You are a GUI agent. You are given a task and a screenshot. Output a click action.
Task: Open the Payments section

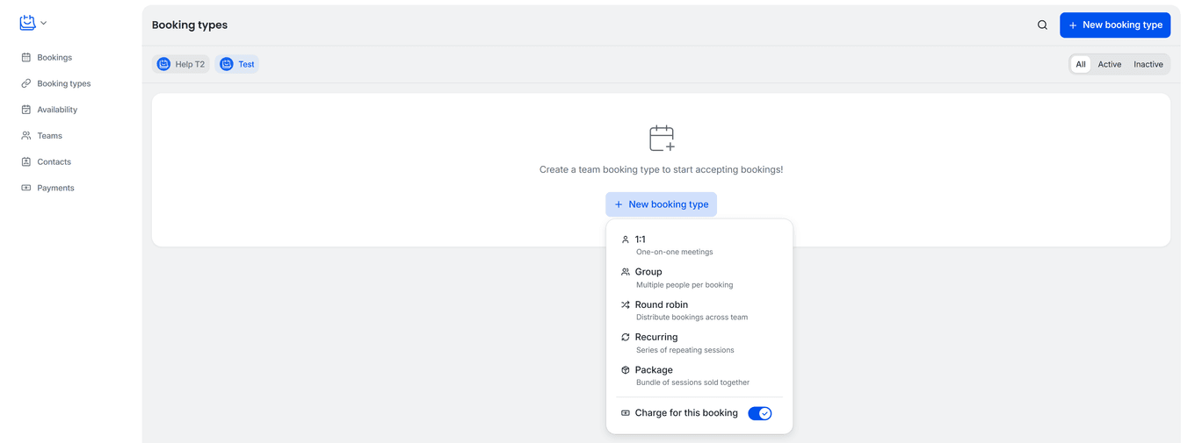pos(55,188)
